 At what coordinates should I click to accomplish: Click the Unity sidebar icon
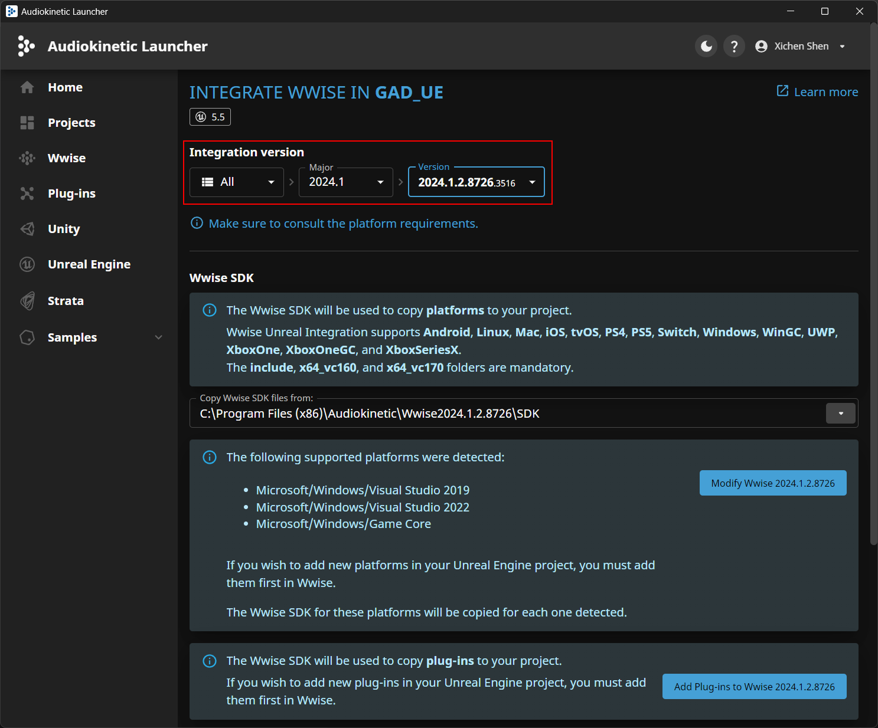tap(27, 229)
